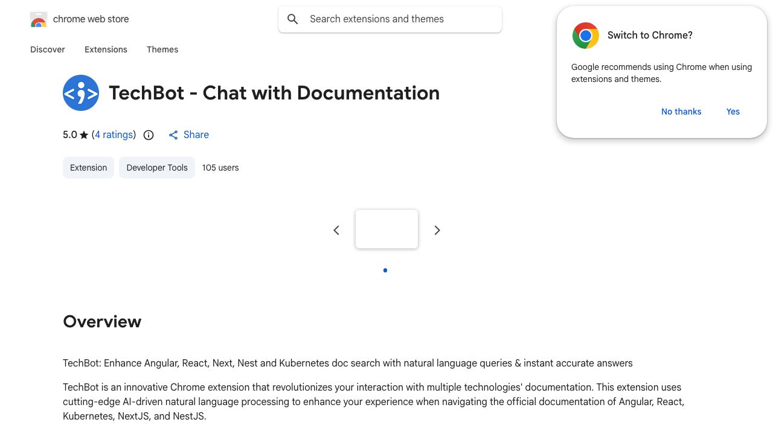Open the 4 ratings link
The image size is (773, 434).
click(114, 135)
